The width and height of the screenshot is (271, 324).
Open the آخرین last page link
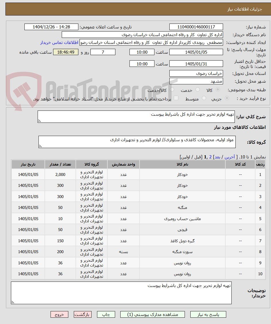230,157
